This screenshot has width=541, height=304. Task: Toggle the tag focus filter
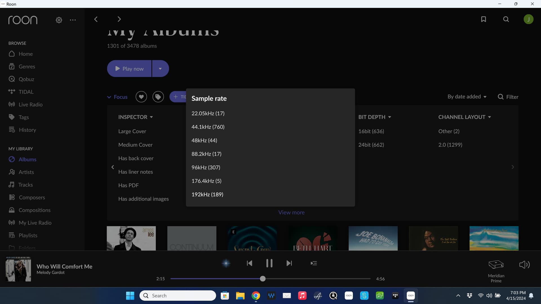coord(158,97)
